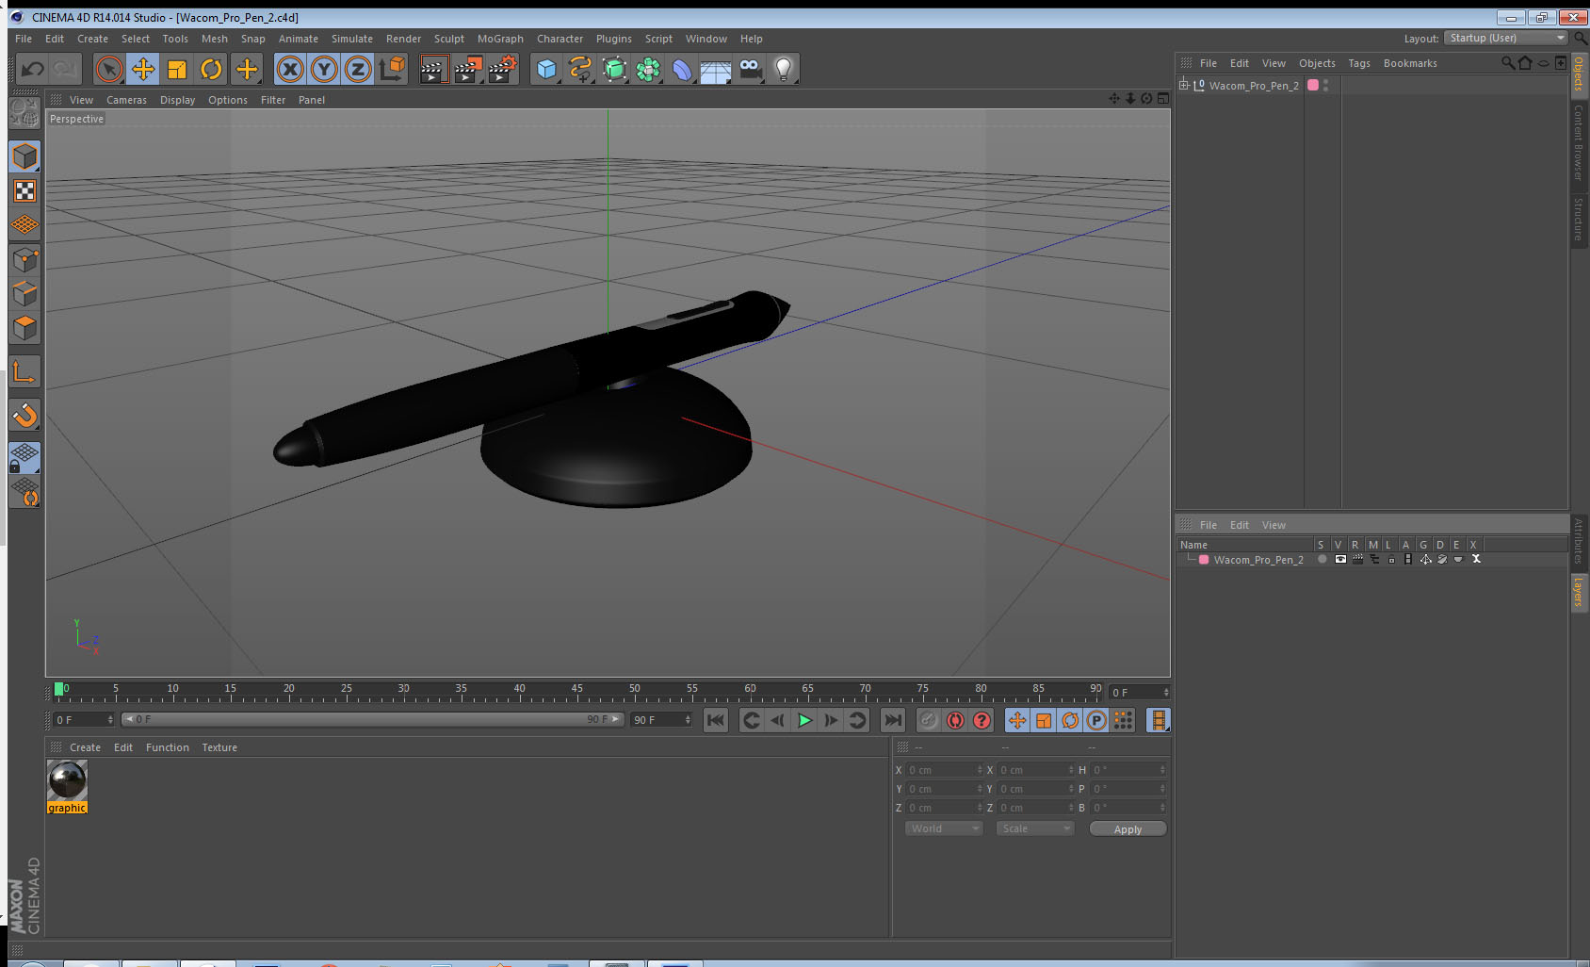Add a Light object

pos(784,69)
